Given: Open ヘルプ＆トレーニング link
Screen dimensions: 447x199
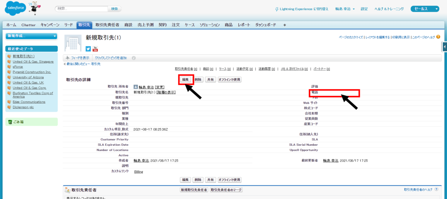Looking at the screenshot, I should click(x=389, y=9).
